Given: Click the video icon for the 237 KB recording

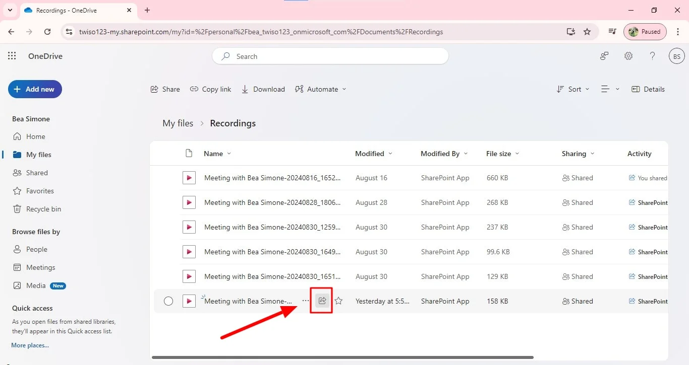Looking at the screenshot, I should 189,227.
